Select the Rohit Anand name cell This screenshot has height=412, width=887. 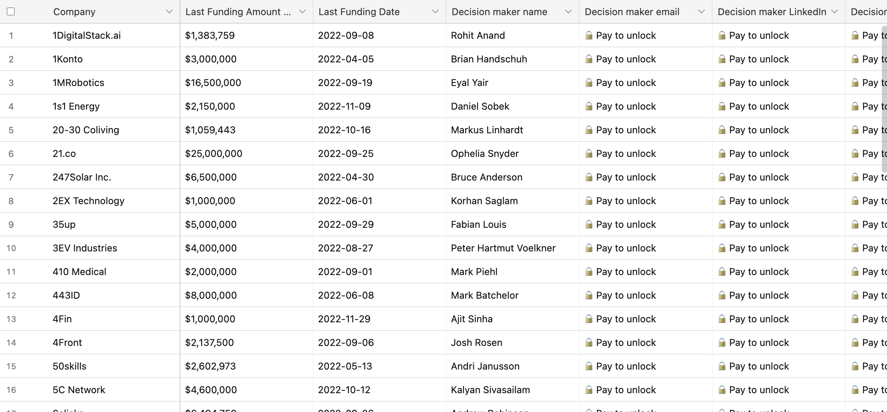coord(513,35)
